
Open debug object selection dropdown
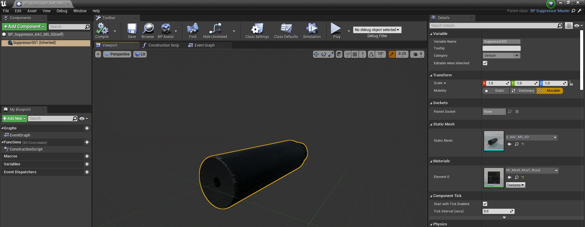[x=377, y=30]
